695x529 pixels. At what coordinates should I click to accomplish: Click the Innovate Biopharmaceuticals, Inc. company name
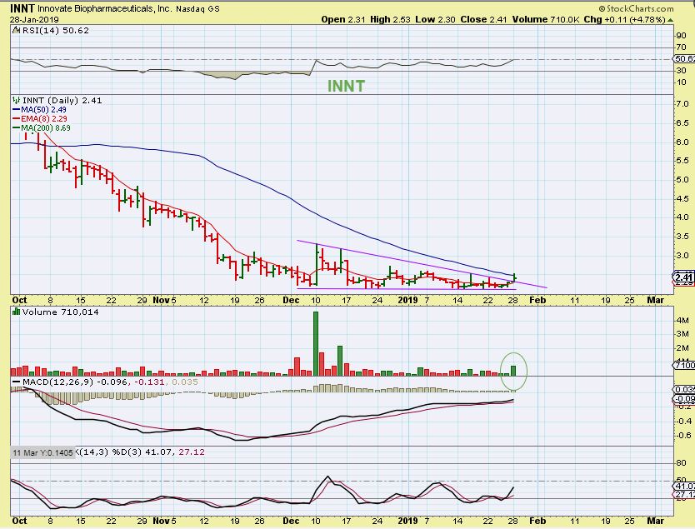[105, 8]
